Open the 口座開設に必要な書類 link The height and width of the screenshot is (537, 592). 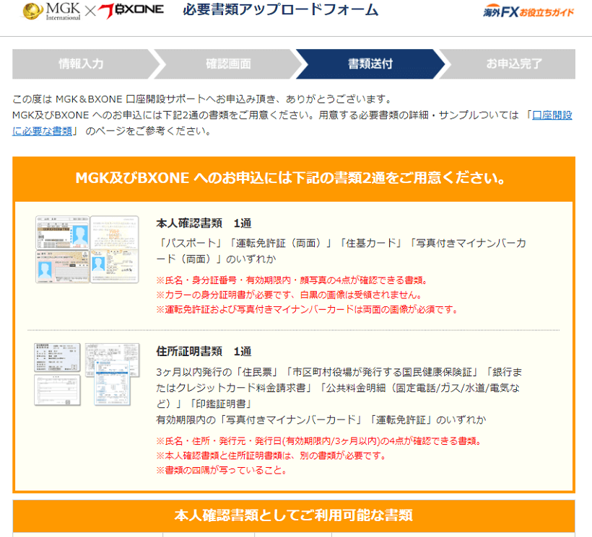(552, 115)
